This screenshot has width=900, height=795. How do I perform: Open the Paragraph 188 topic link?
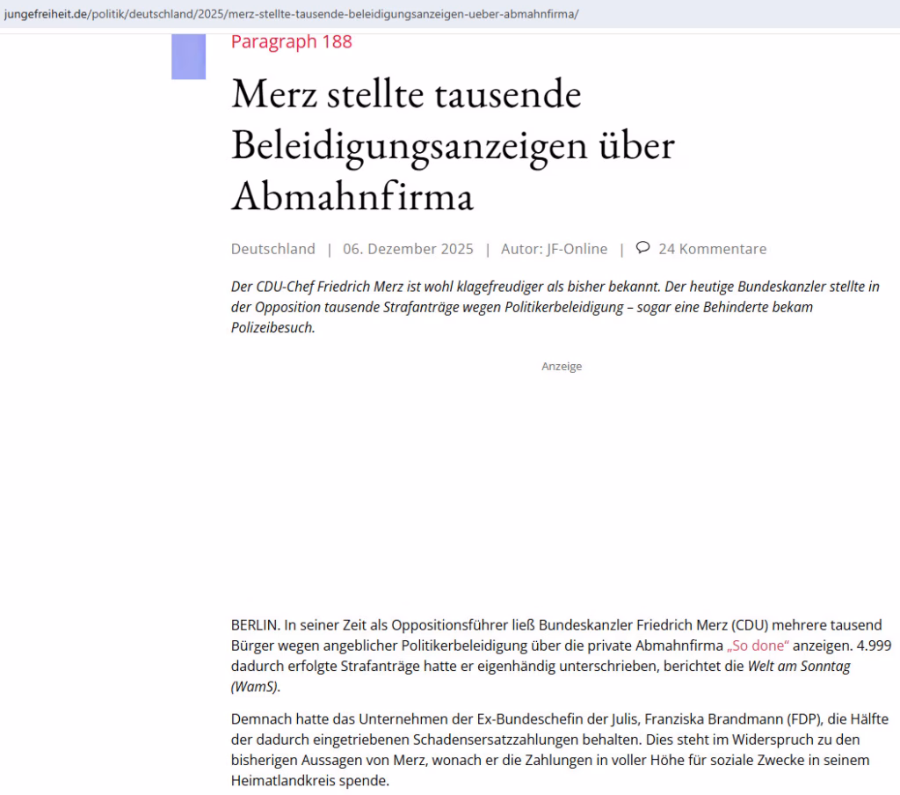point(291,42)
